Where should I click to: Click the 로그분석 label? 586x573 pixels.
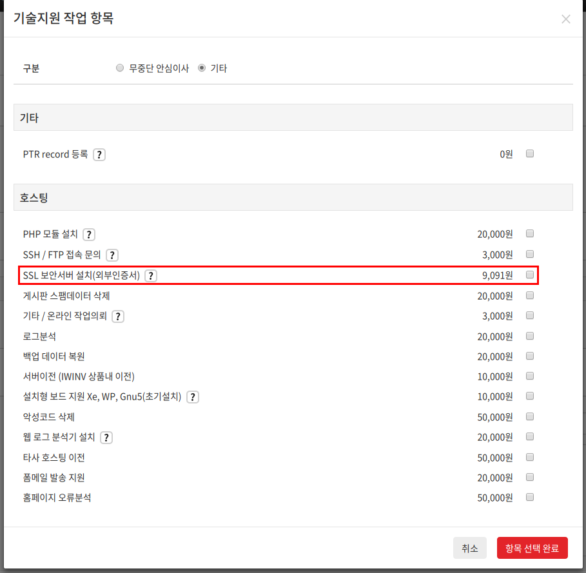point(39,336)
